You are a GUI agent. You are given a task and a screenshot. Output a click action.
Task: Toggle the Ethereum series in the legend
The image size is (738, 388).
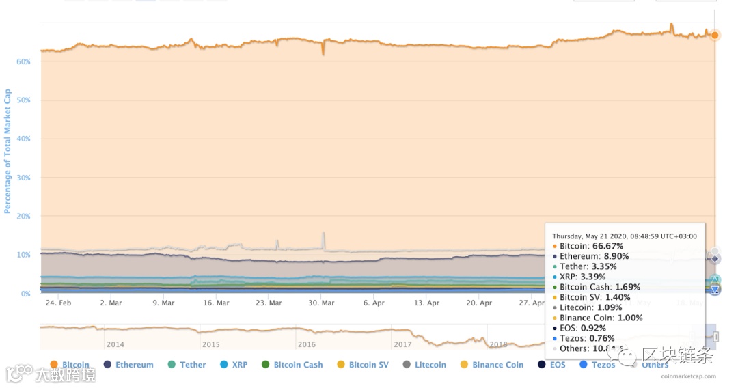coord(128,365)
